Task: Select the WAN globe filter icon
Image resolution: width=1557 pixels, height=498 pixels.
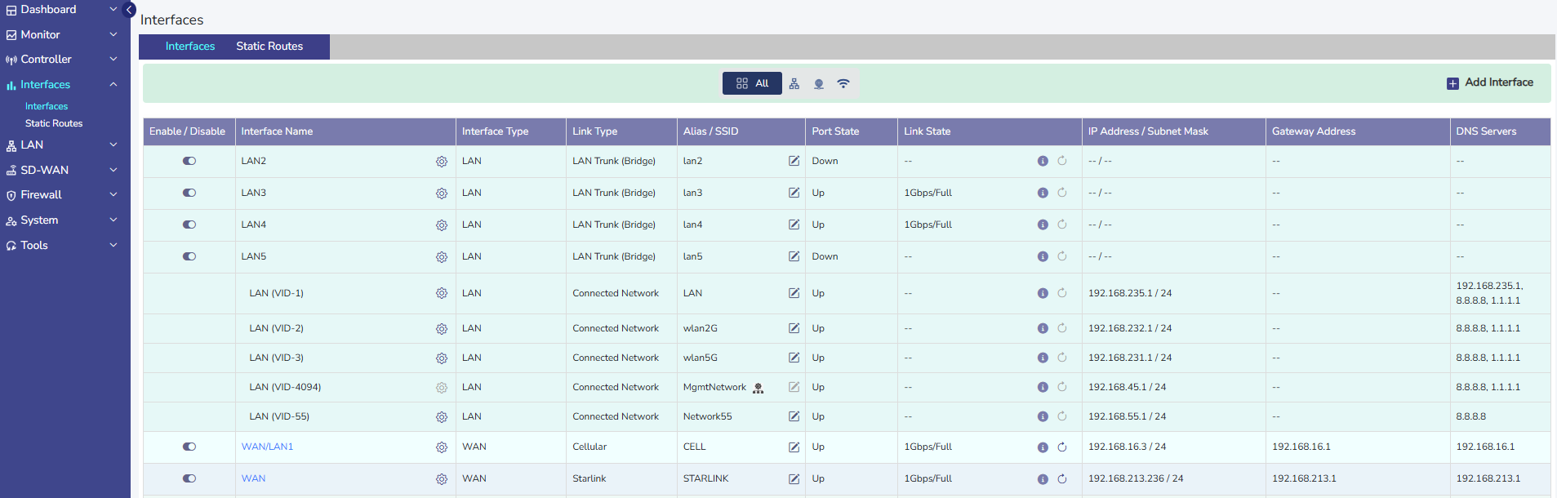Action: click(x=819, y=83)
